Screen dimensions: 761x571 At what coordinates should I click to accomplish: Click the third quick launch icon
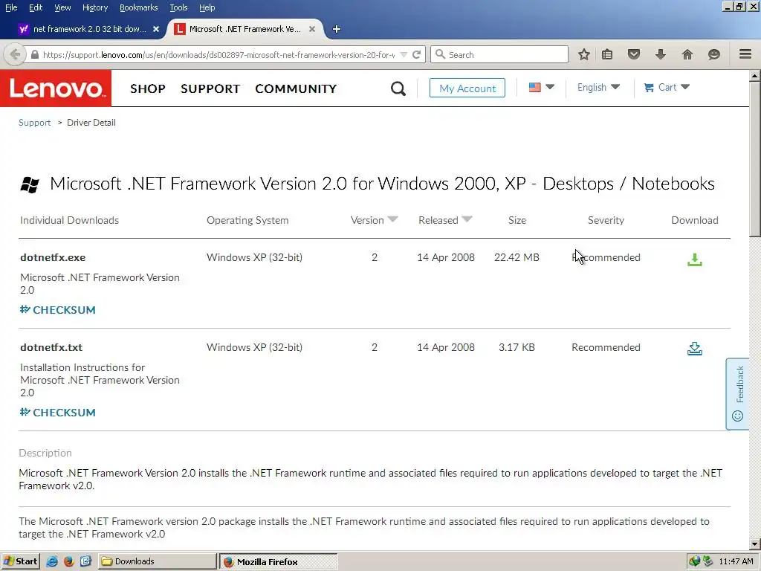click(x=85, y=561)
